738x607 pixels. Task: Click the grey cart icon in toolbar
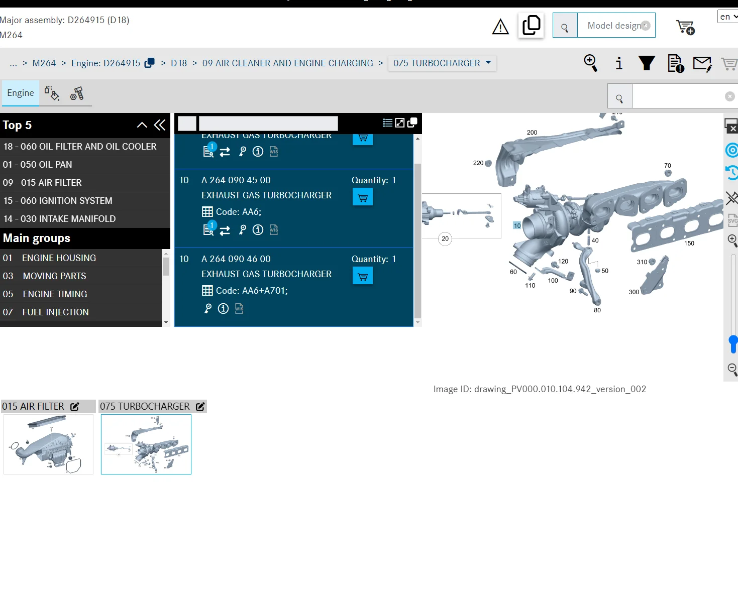point(729,64)
